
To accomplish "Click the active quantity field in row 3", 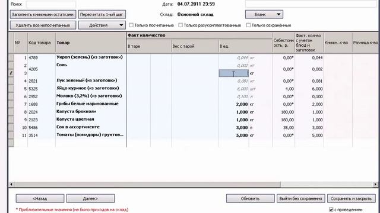I will pyautogui.click(x=233, y=73).
